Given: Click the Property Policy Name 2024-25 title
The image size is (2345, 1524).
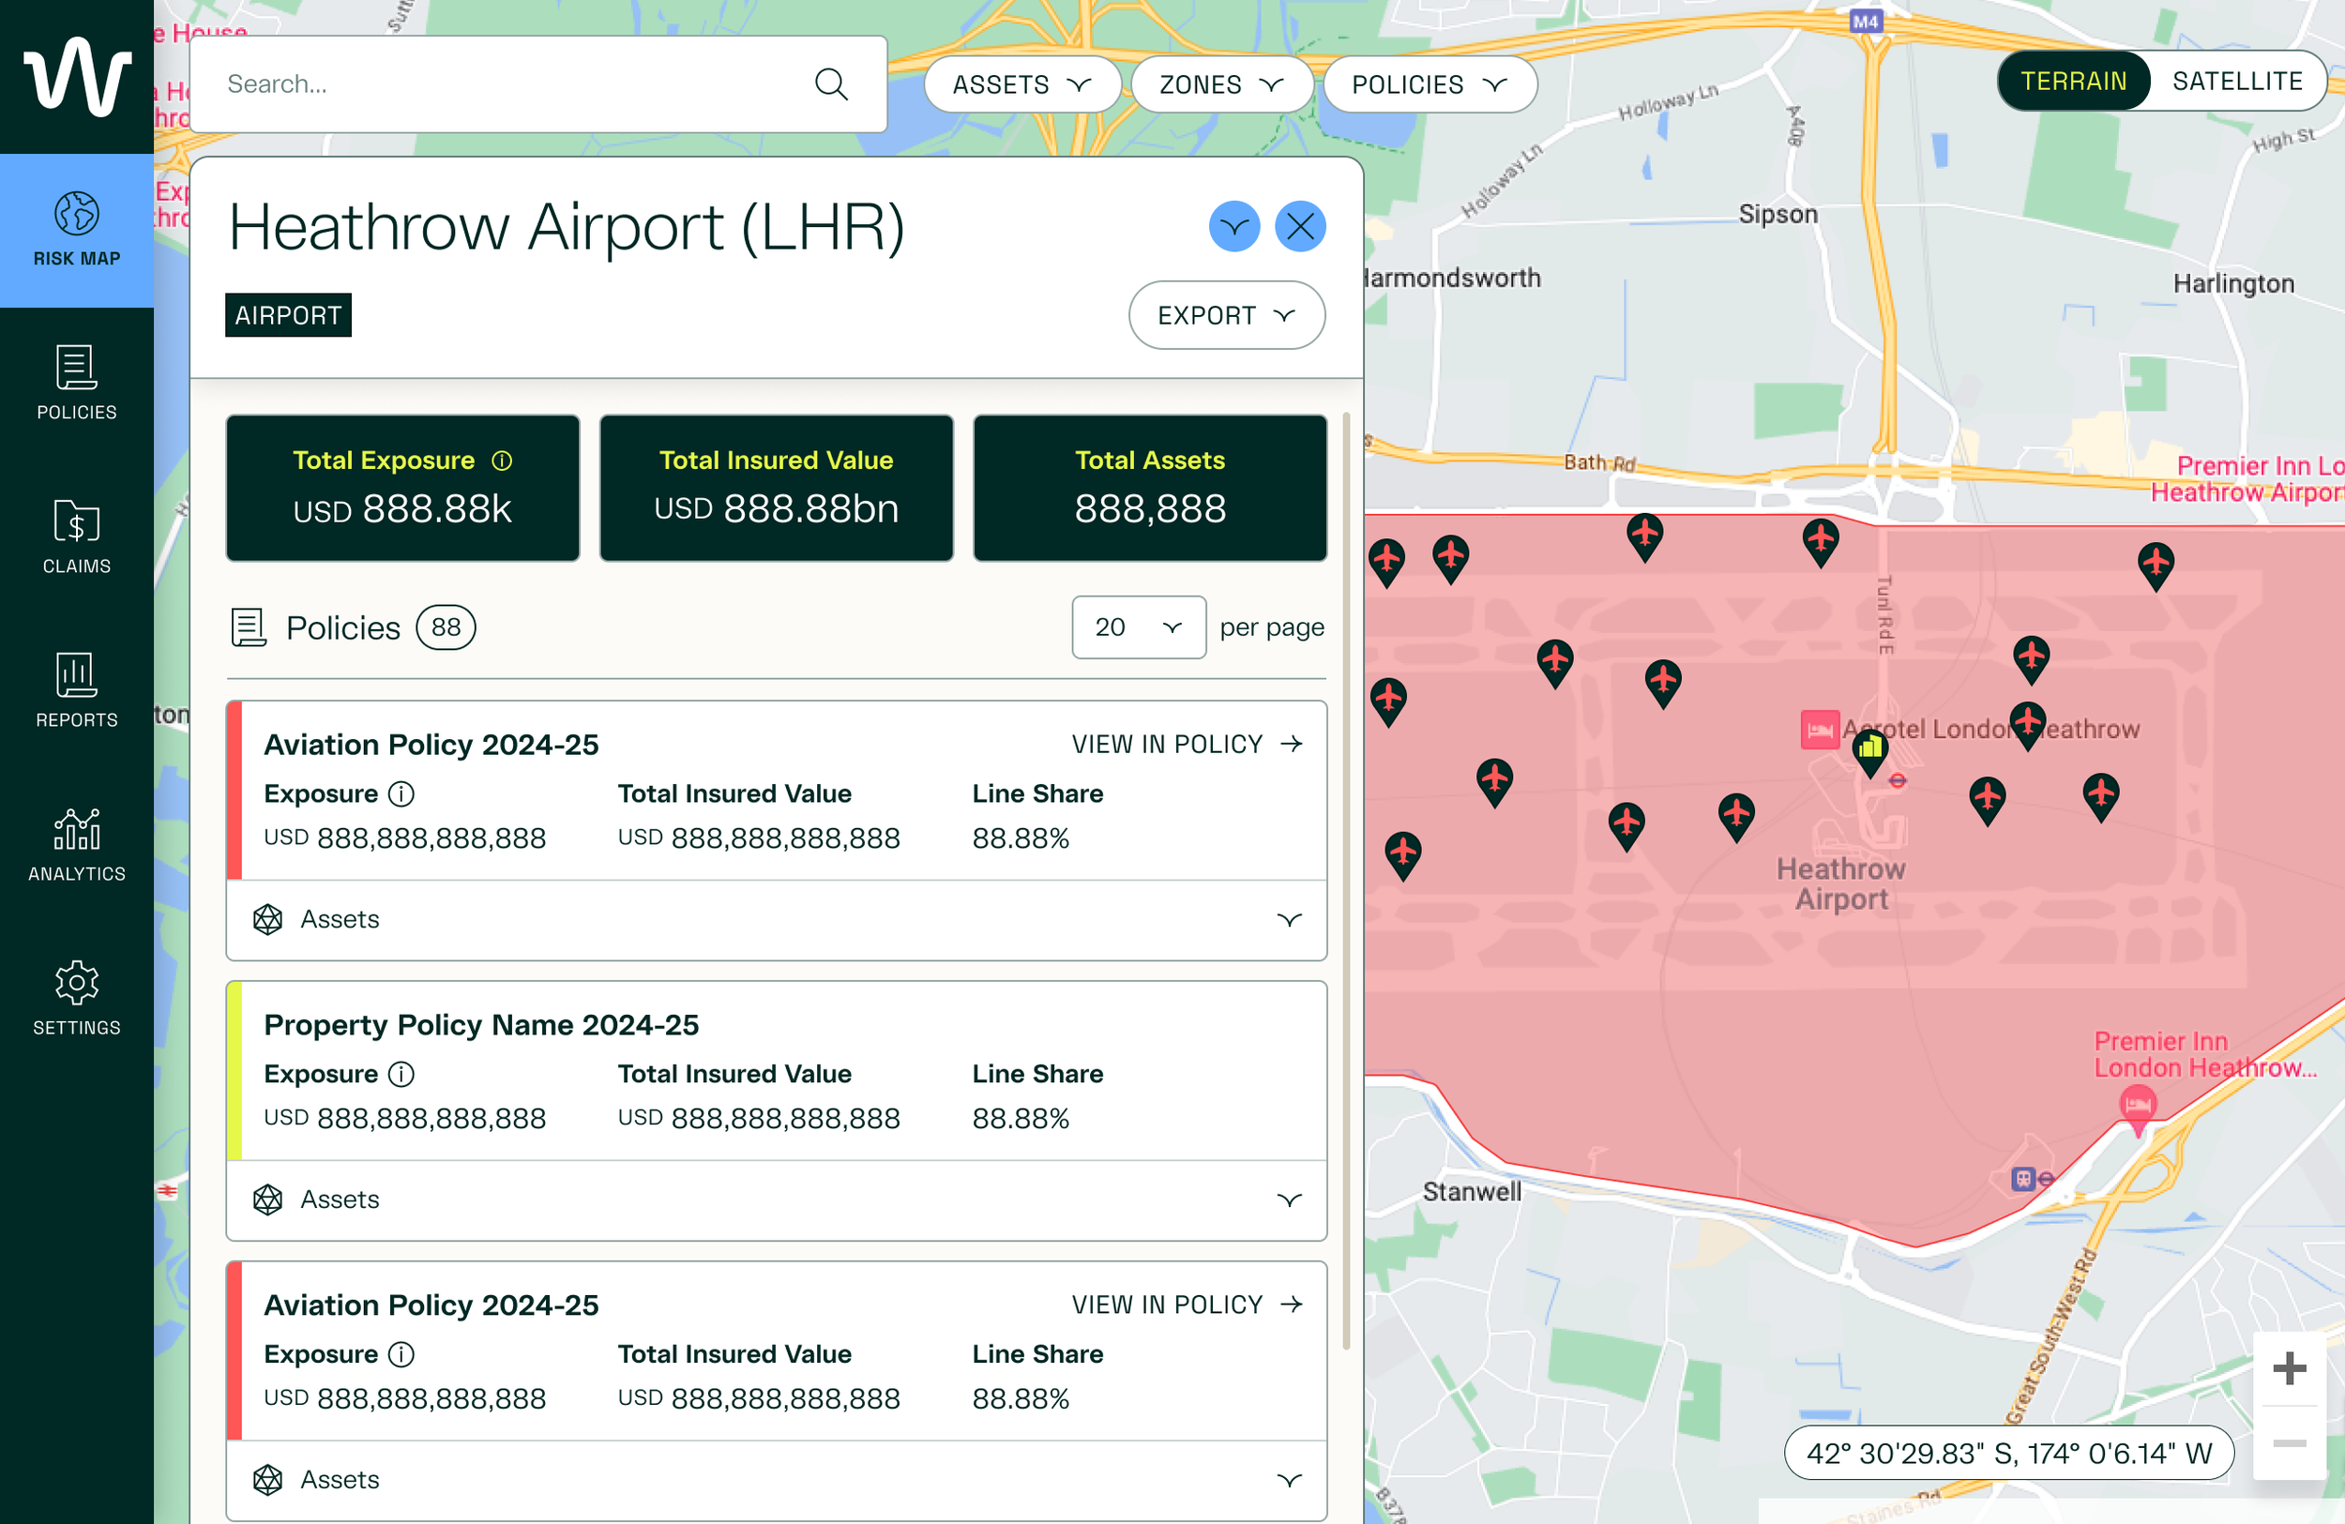Looking at the screenshot, I should pyautogui.click(x=481, y=1024).
